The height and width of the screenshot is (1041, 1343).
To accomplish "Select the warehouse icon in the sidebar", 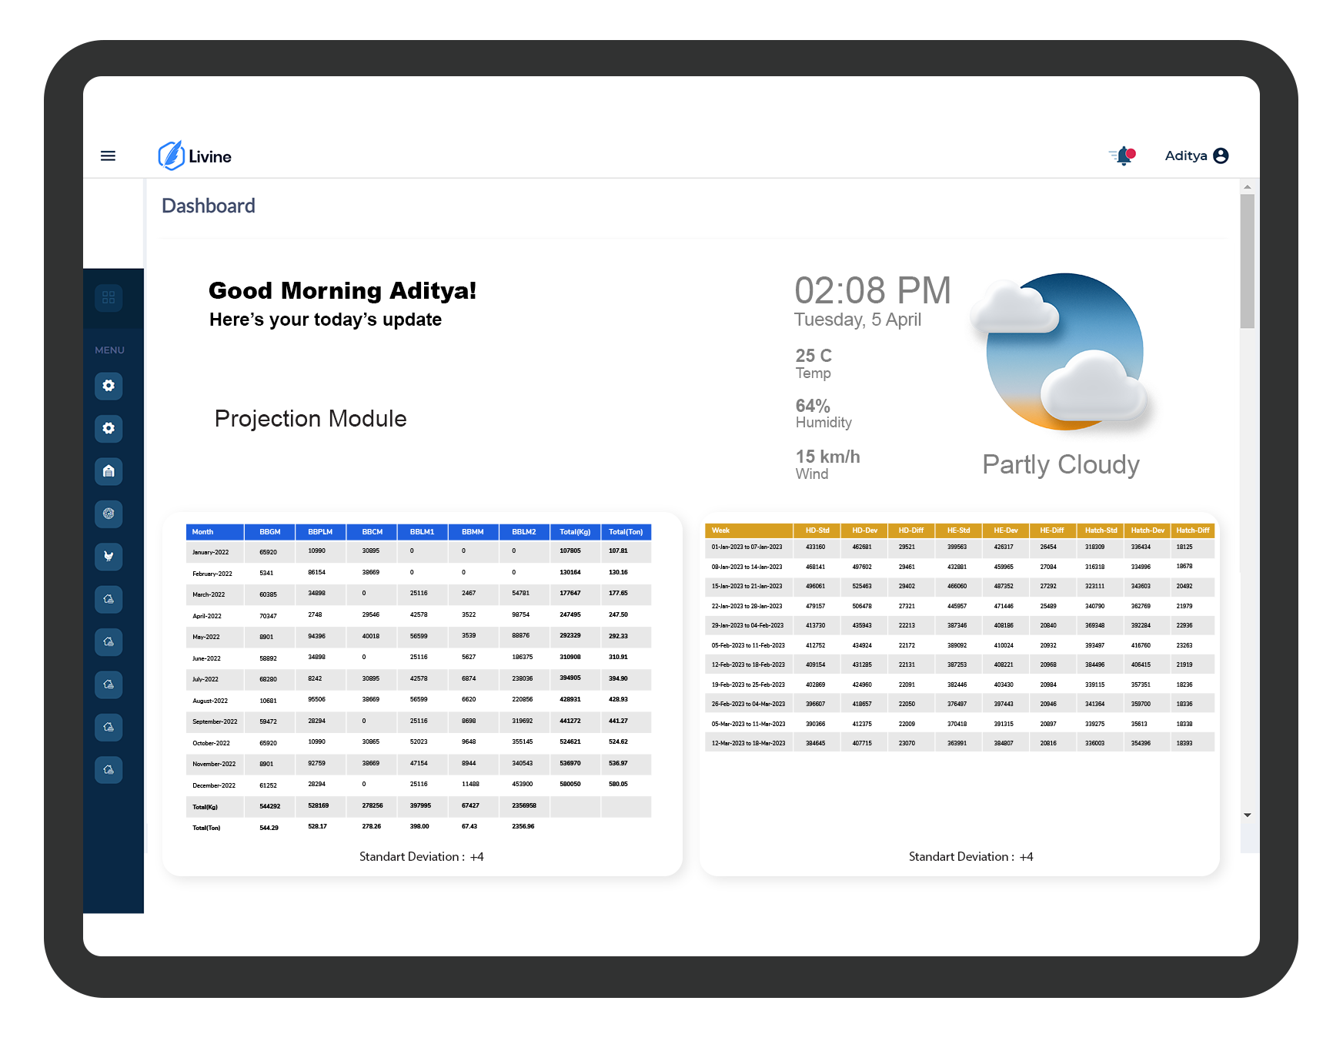I will point(109,471).
